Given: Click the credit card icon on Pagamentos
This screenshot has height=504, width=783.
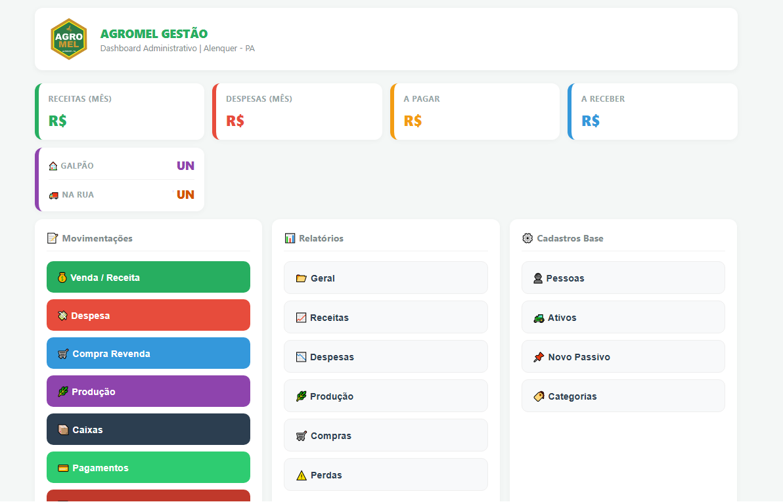Looking at the screenshot, I should click(63, 468).
